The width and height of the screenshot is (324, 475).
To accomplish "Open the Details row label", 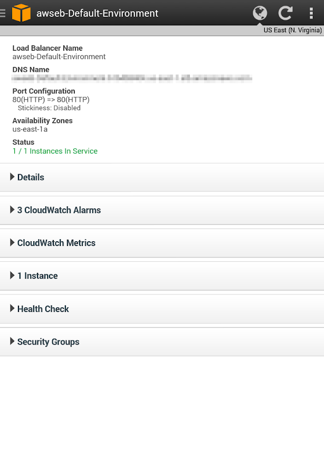I will 31,177.
